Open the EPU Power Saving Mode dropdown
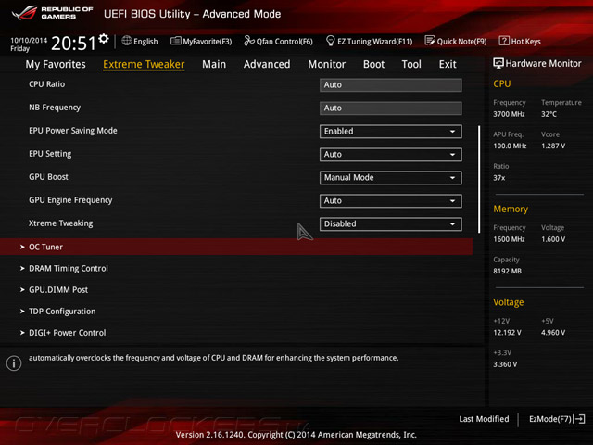The width and height of the screenshot is (593, 445). point(390,132)
